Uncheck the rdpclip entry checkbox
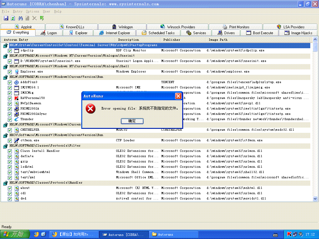 pos(10,50)
